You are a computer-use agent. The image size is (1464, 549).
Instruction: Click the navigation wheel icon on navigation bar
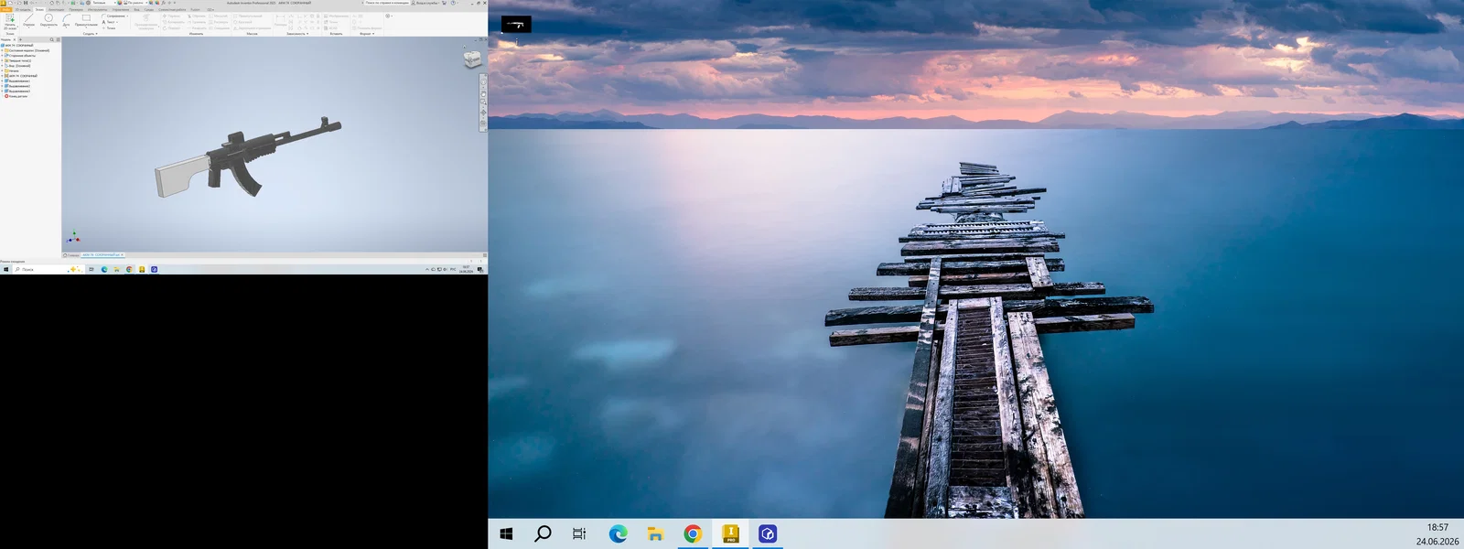click(x=483, y=82)
